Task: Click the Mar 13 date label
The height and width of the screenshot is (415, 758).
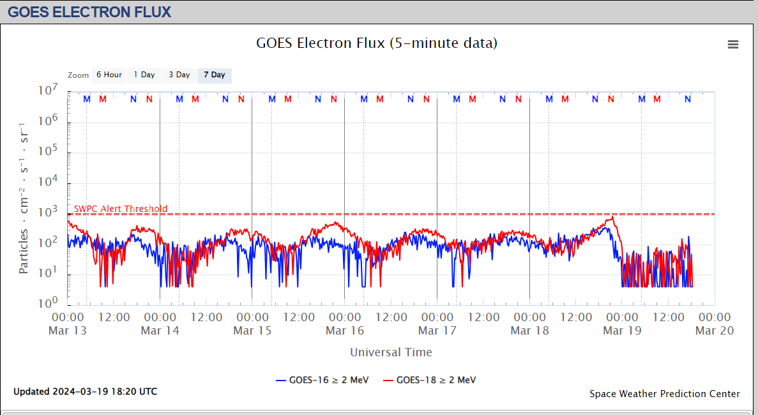Action: [x=68, y=331]
